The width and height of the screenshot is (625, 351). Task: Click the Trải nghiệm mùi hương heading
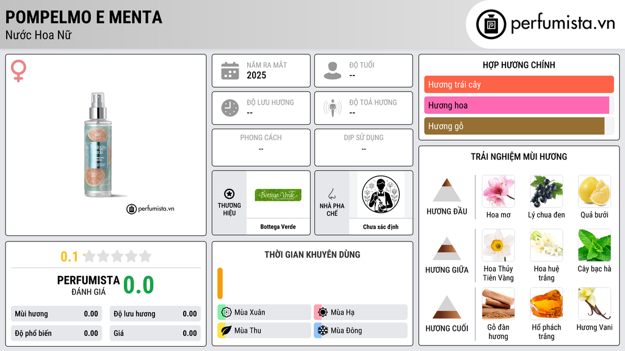519,157
